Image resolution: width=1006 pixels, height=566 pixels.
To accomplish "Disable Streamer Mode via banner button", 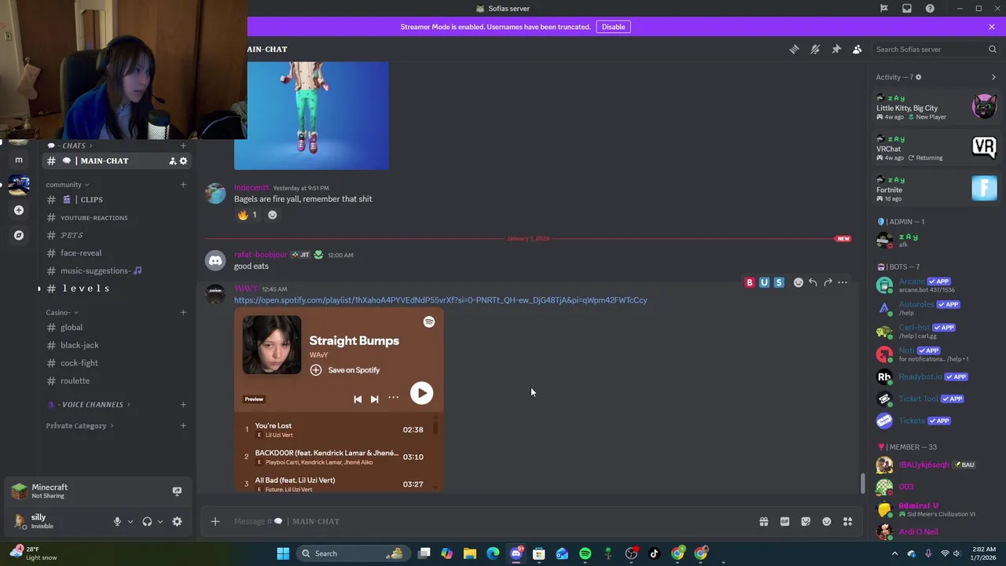I will coord(613,27).
